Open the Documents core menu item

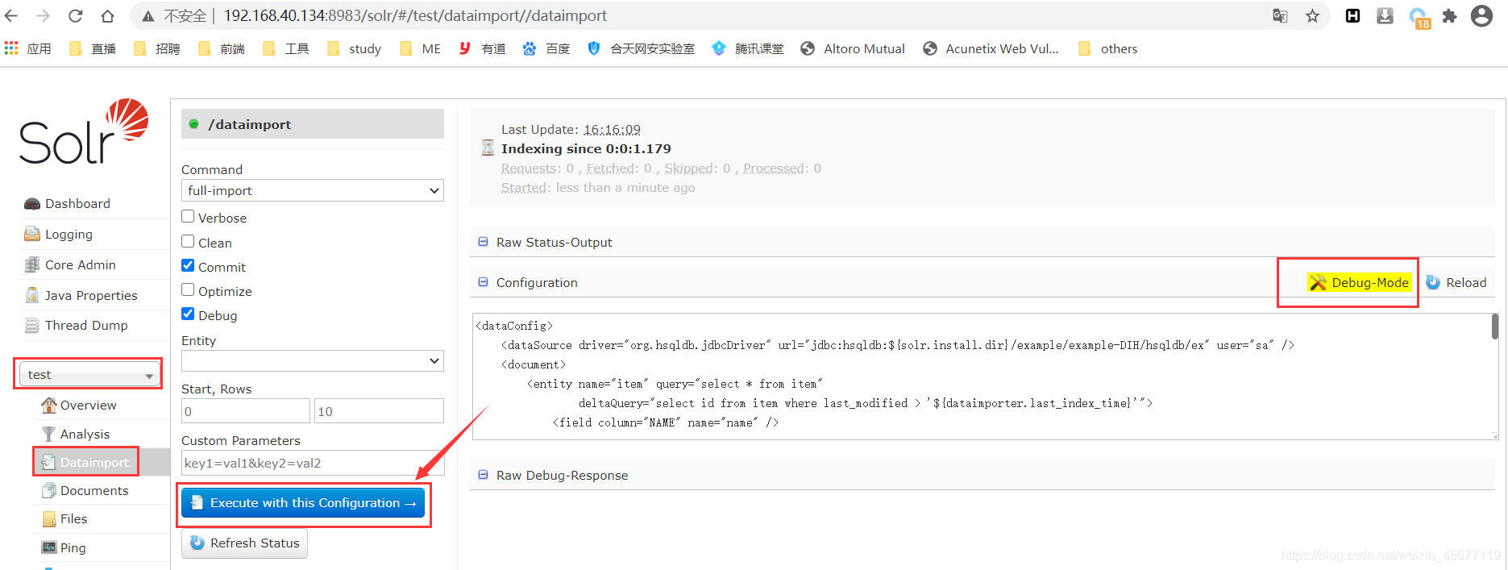[94, 490]
